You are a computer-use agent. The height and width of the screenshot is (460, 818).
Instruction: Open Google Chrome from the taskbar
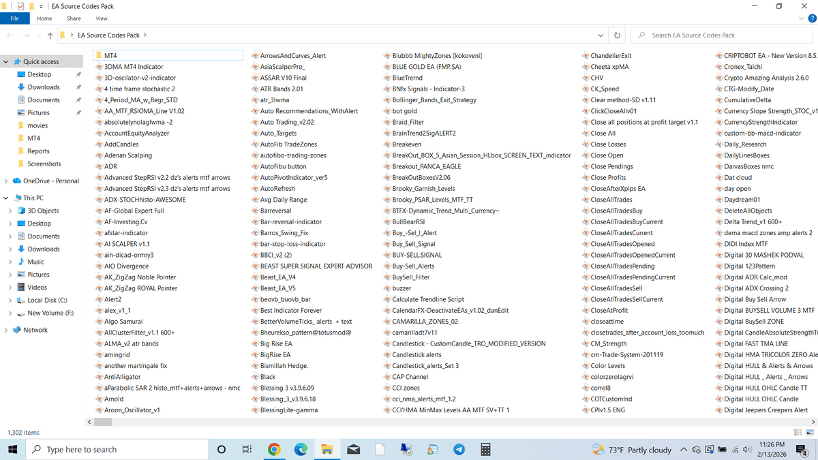(x=274, y=450)
